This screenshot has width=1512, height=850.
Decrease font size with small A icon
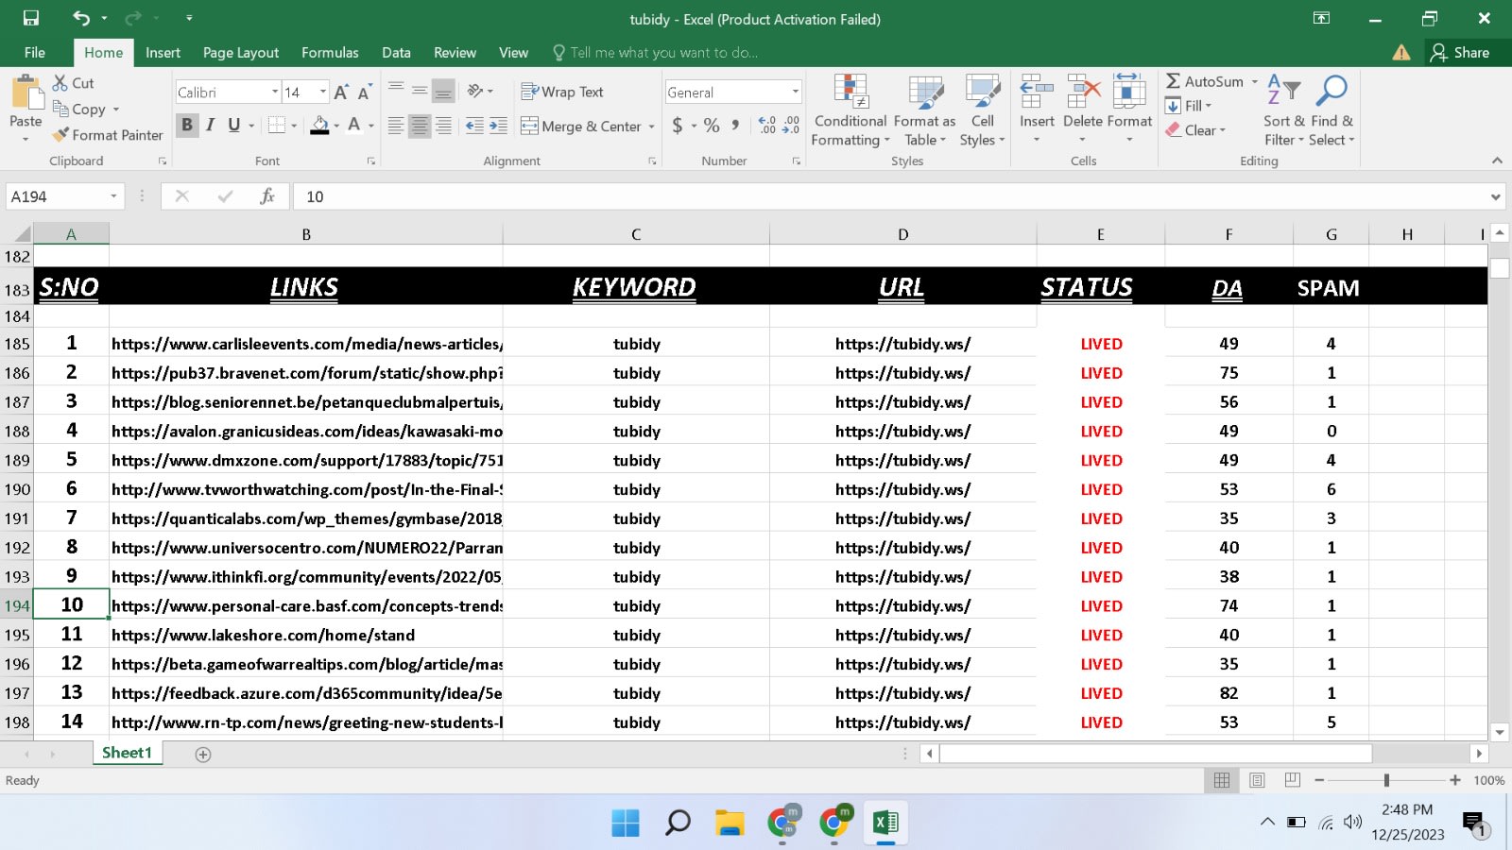364,92
